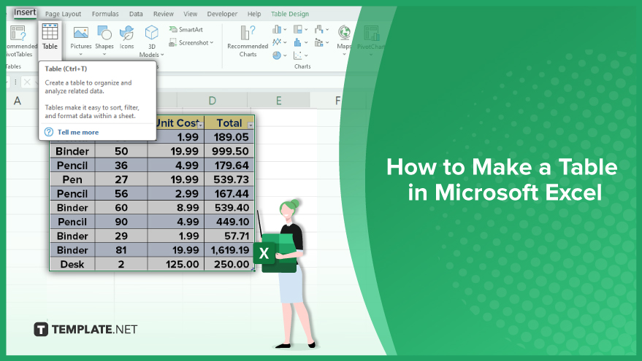
Task: Click the TEMPLATE.NET logo
Action: [85, 329]
